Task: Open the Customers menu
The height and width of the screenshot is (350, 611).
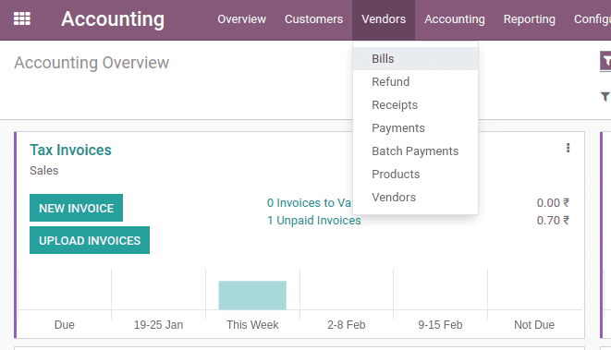Action: tap(313, 19)
